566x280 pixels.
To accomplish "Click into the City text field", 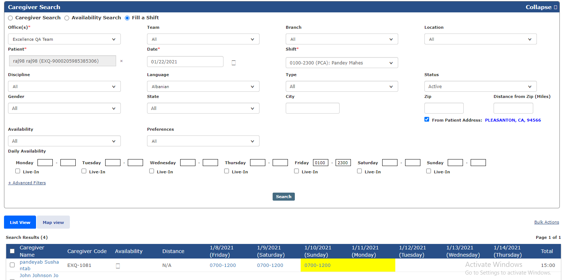I will [312, 108].
